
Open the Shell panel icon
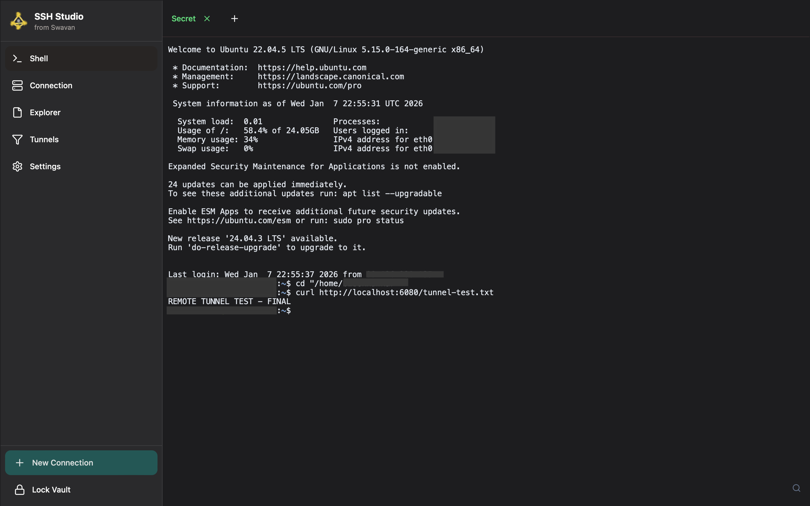click(x=17, y=58)
